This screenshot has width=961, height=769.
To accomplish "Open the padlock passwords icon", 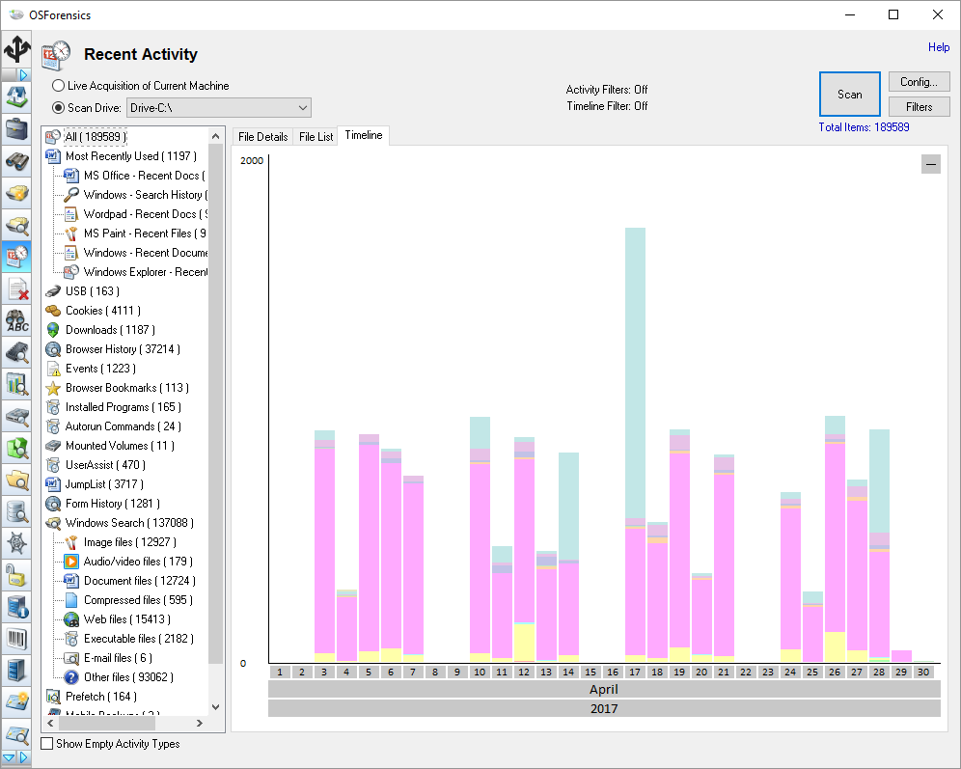I will [x=16, y=575].
